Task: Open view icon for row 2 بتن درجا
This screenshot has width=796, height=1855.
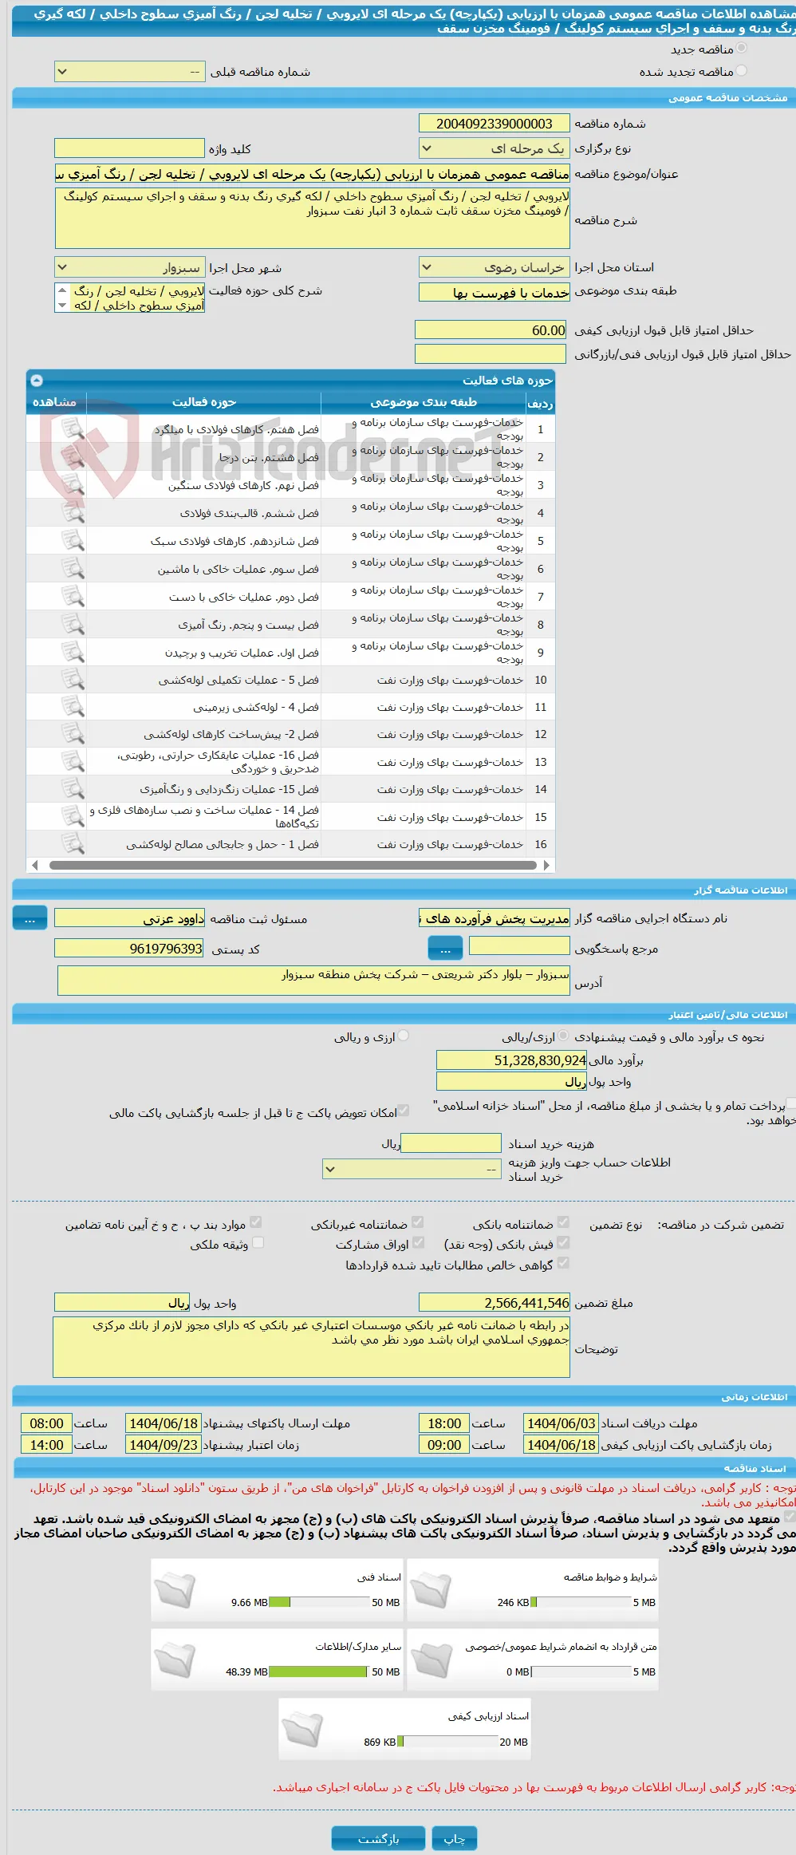Action: 73,457
